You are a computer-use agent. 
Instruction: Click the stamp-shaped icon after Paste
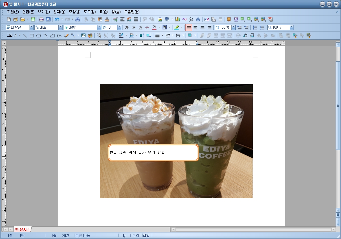pyautogui.click(x=107, y=19)
